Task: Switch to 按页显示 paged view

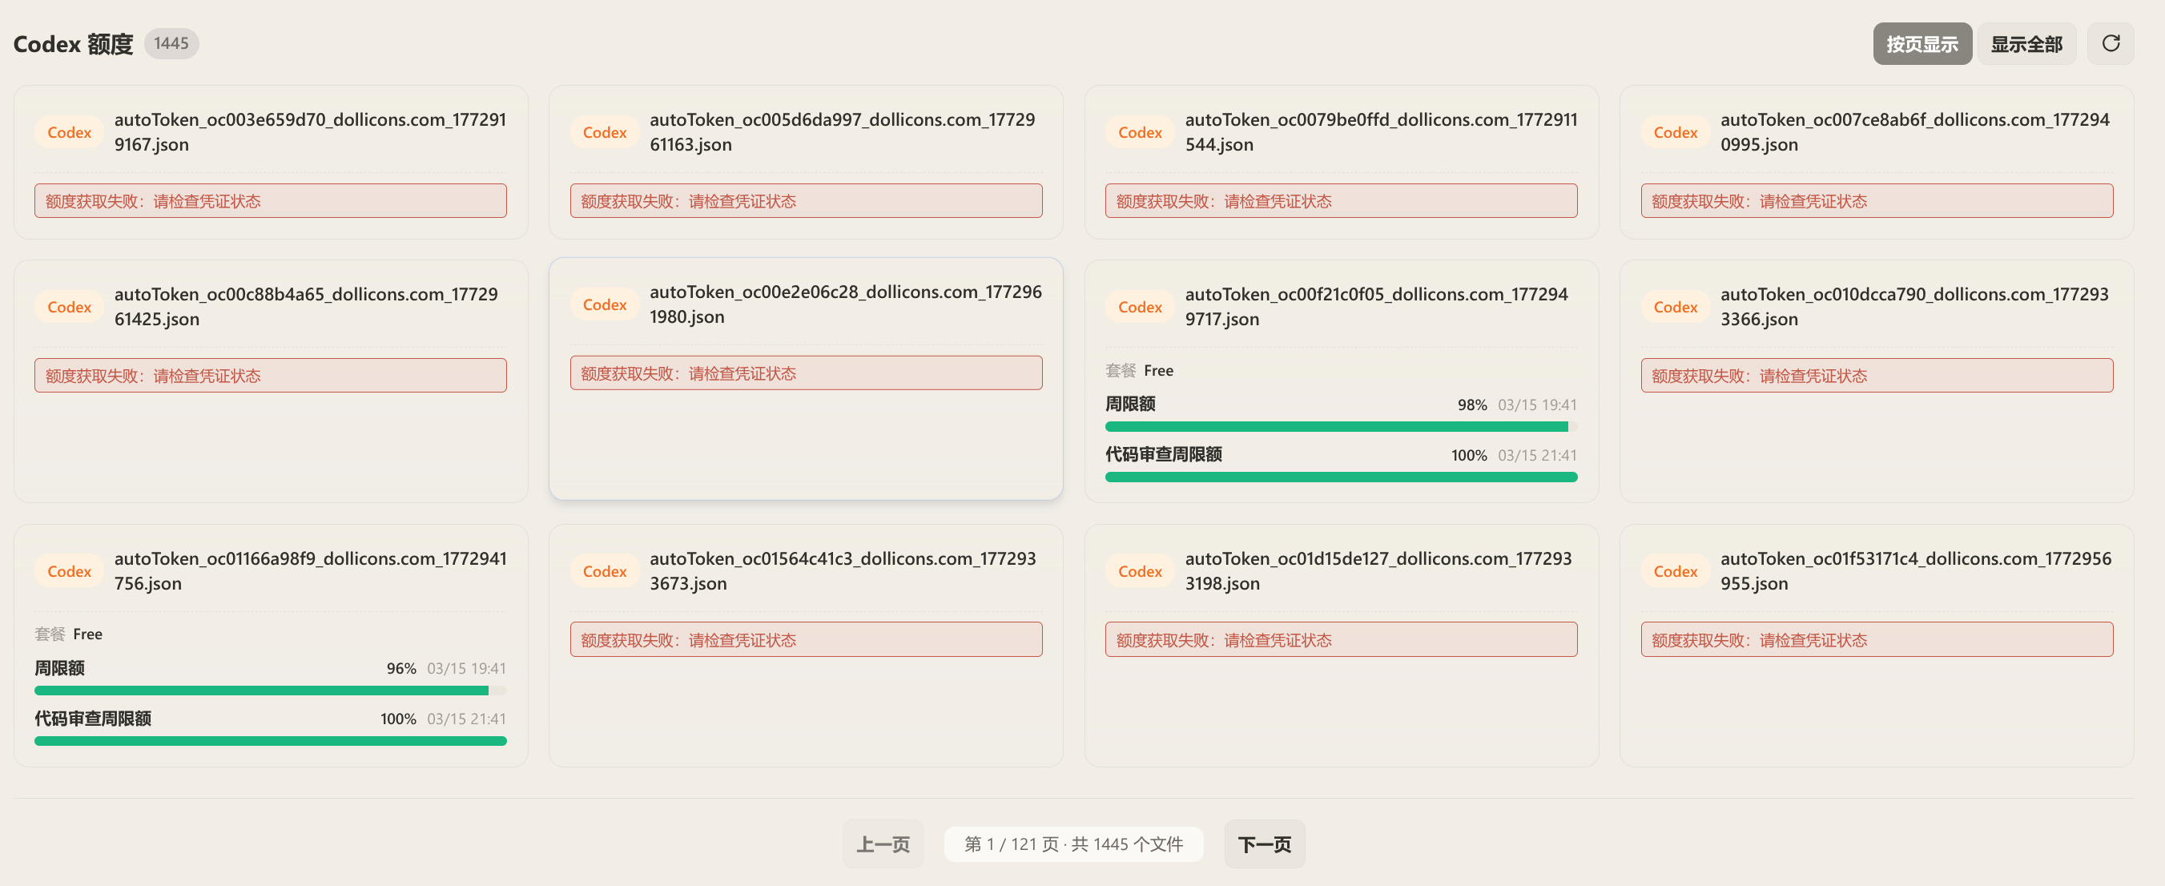Action: coord(1922,44)
